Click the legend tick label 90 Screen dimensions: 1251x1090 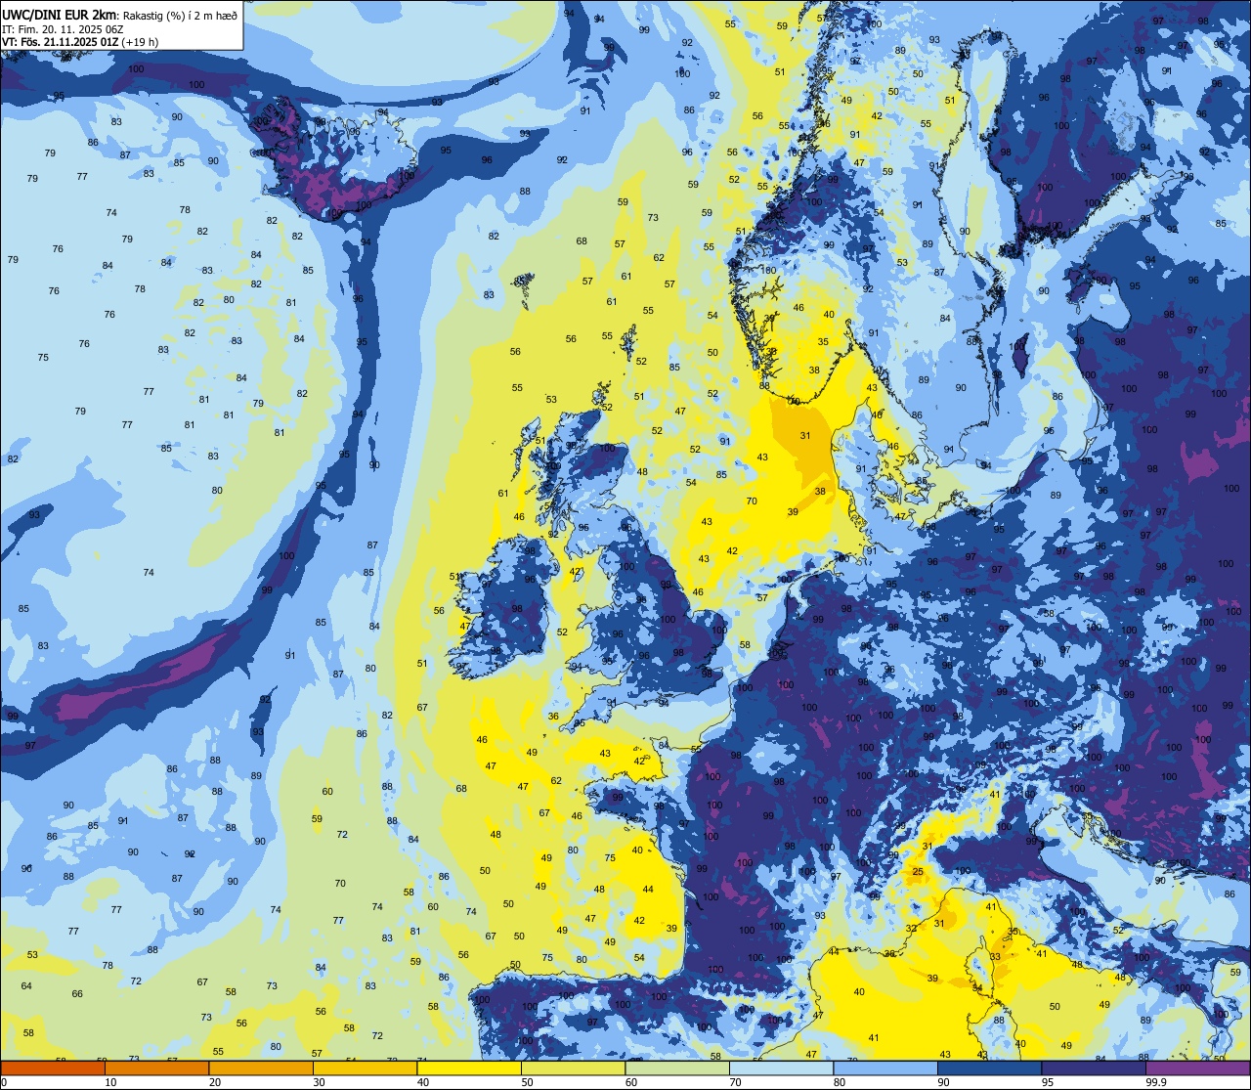click(943, 1082)
